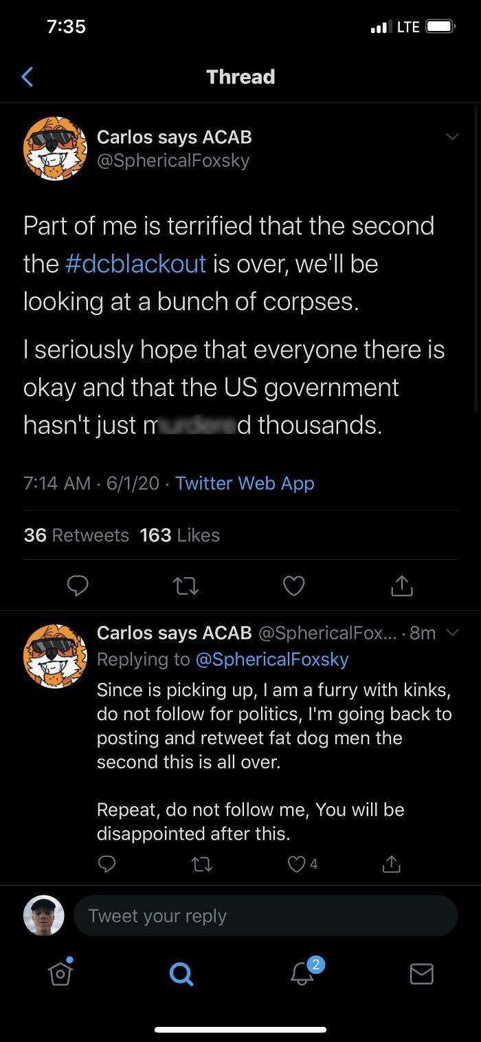Share the main tweet

401,585
